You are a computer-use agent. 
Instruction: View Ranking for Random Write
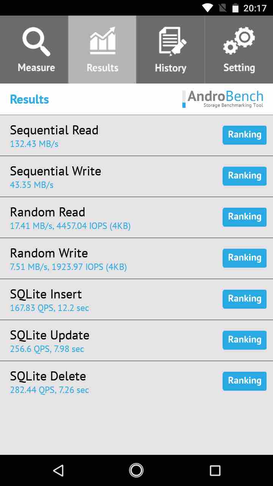tap(244, 258)
